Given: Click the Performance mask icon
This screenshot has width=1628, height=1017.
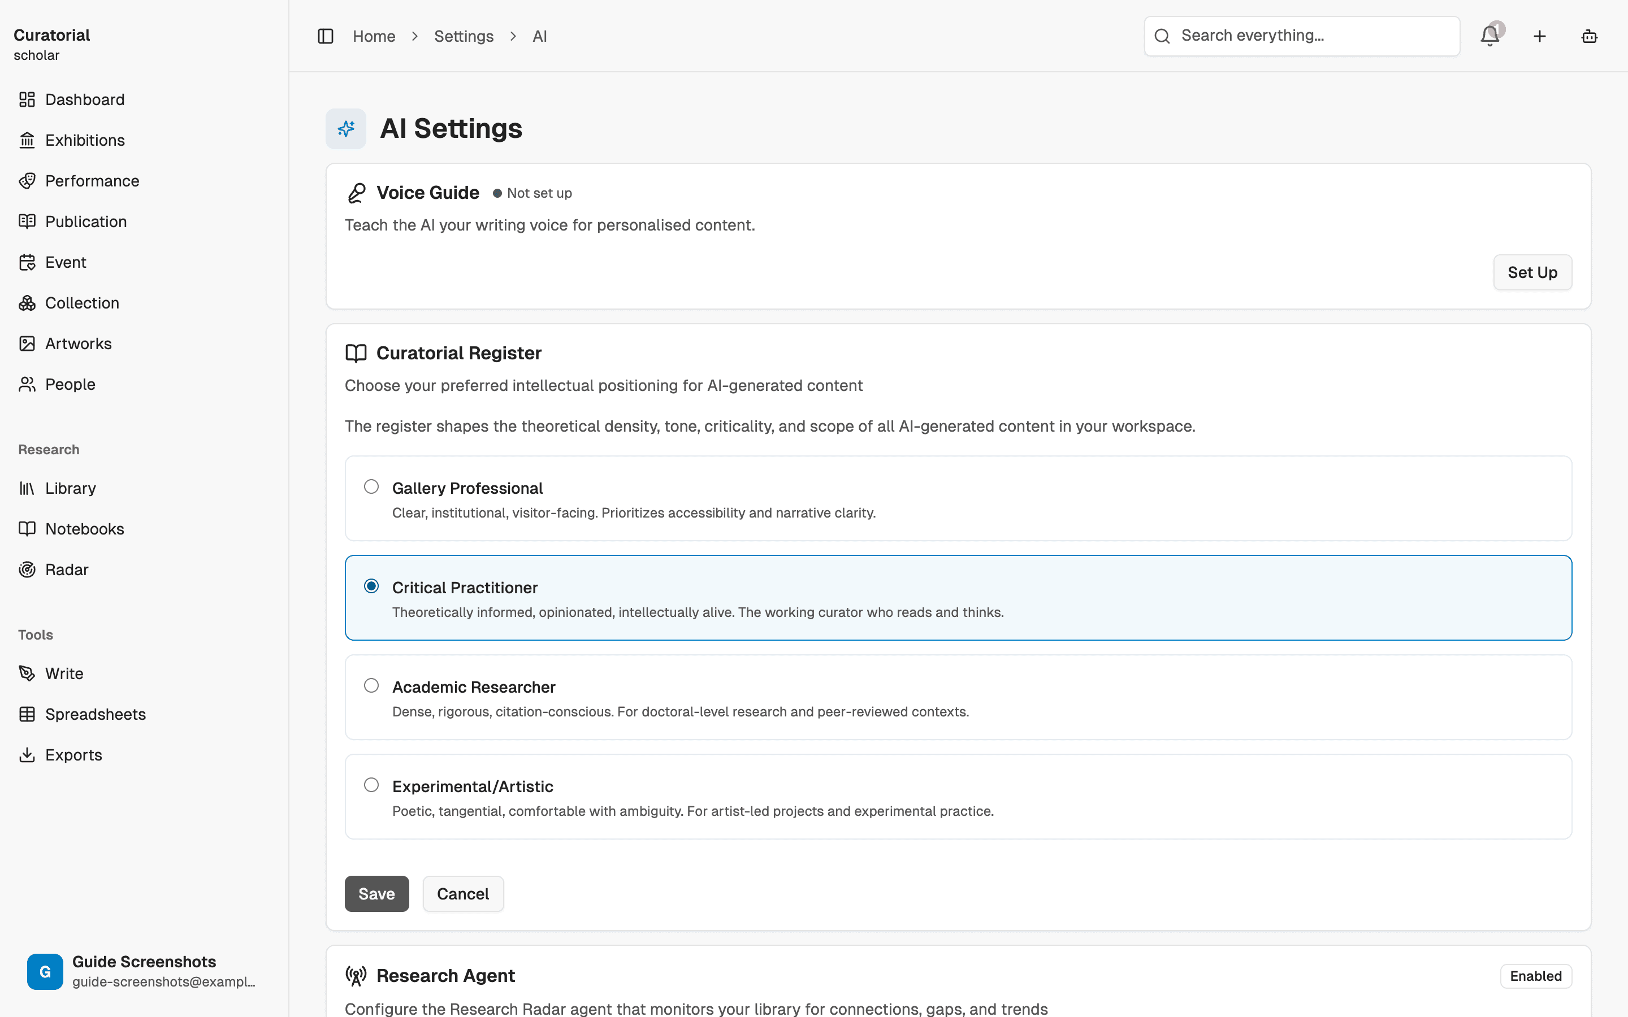Looking at the screenshot, I should 27,181.
